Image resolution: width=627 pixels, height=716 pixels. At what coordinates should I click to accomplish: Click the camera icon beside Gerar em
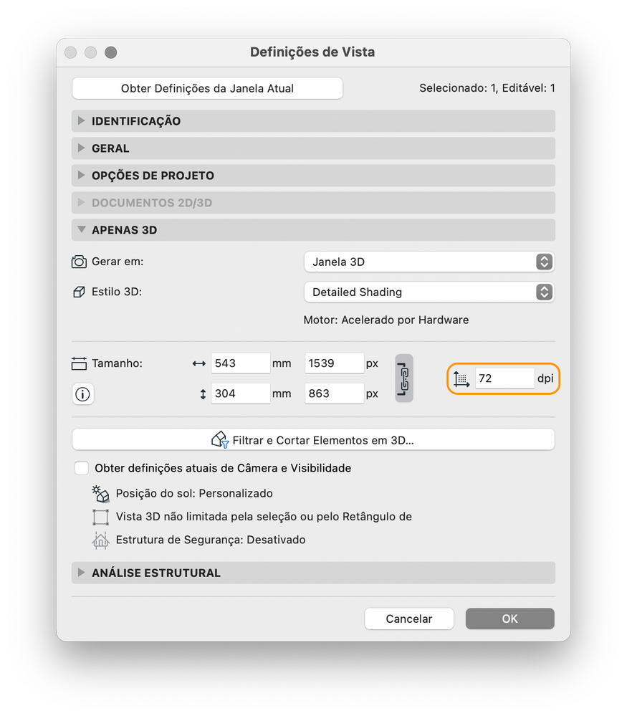click(79, 262)
